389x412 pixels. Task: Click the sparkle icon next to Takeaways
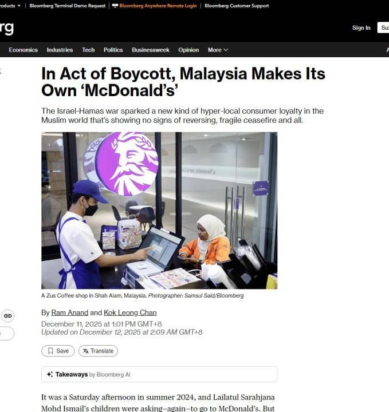coord(50,374)
